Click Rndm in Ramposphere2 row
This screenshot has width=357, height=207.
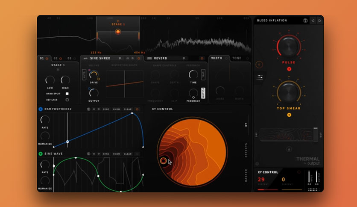pos(117,109)
